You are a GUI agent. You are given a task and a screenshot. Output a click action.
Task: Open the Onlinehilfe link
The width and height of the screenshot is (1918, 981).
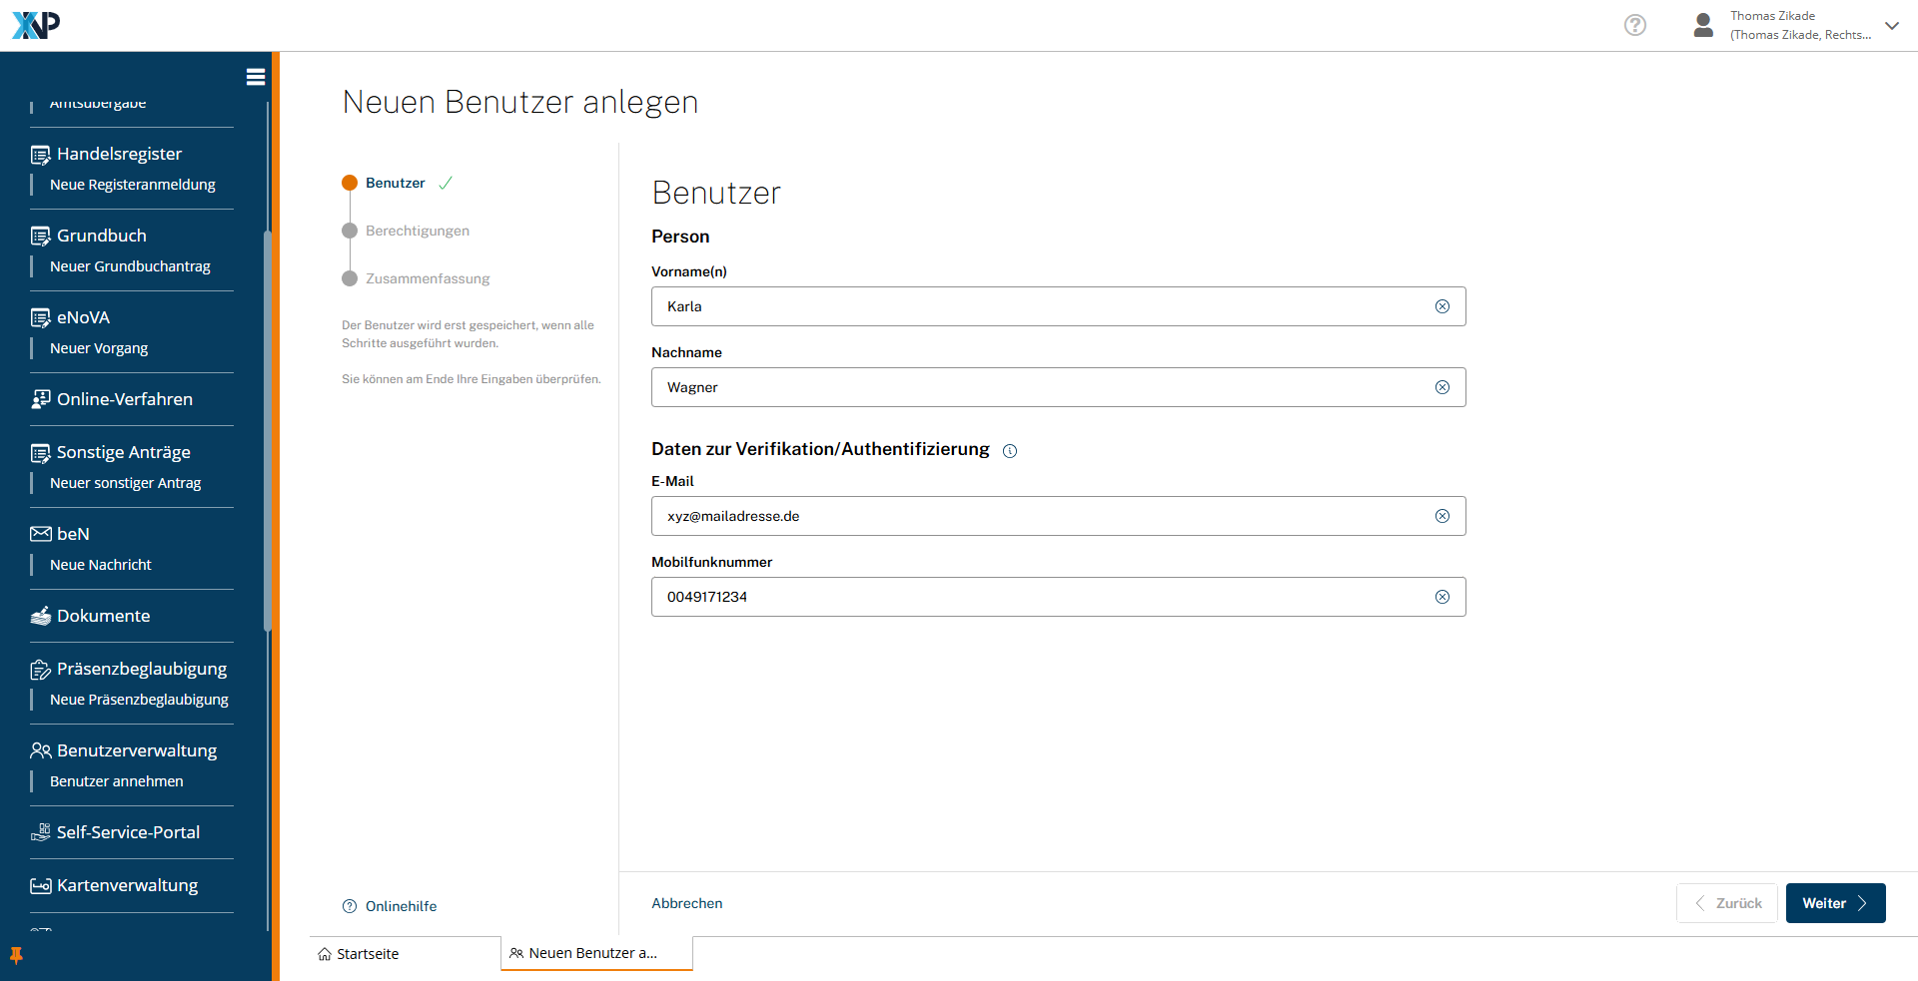pyautogui.click(x=401, y=906)
